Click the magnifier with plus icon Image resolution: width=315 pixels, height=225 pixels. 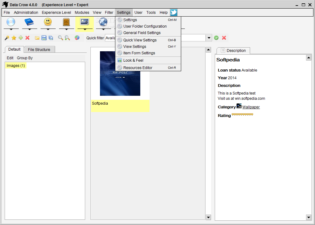click(x=67, y=38)
